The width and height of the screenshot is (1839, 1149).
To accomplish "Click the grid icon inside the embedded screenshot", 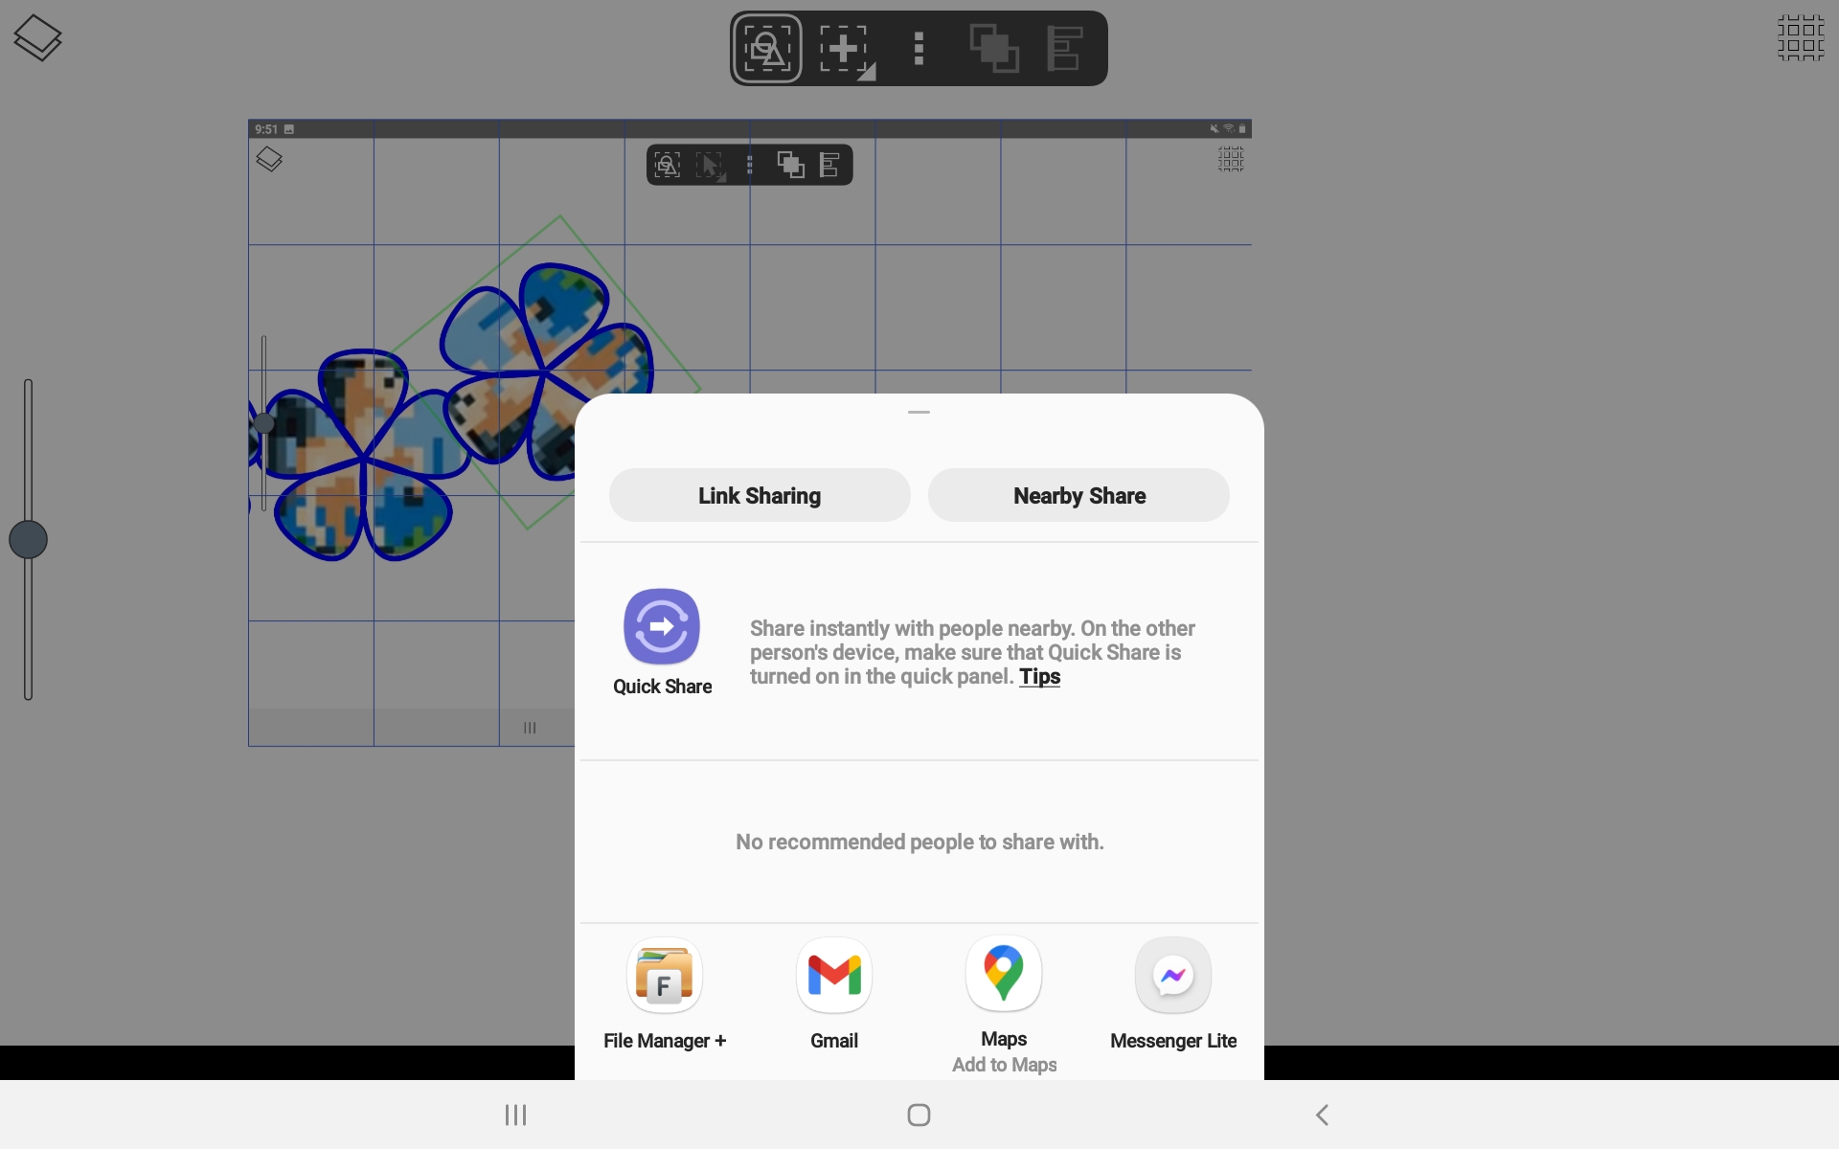I will (1231, 159).
